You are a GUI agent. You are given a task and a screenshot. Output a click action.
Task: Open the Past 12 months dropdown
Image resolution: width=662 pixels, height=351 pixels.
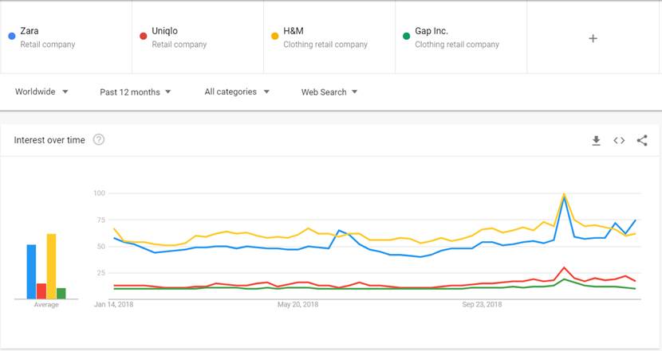[x=135, y=92]
